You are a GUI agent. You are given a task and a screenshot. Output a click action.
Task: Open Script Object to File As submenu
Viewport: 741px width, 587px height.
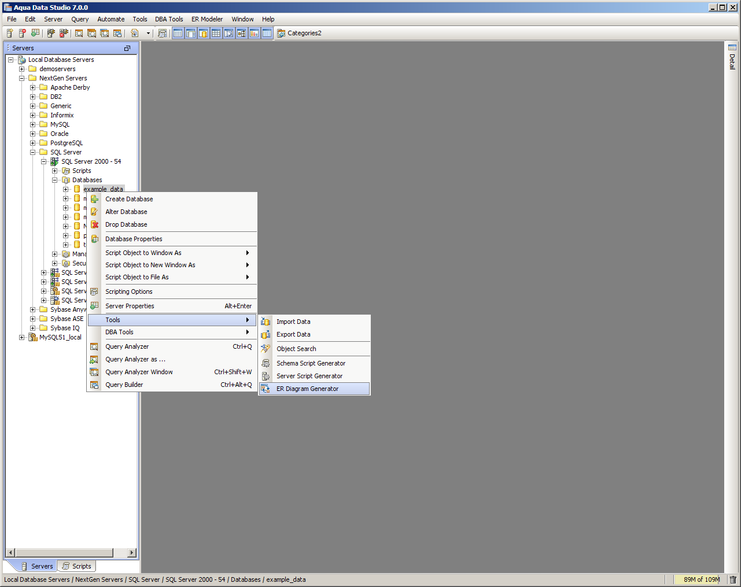(172, 277)
